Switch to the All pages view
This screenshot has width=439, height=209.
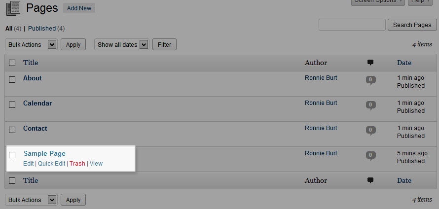(9, 29)
